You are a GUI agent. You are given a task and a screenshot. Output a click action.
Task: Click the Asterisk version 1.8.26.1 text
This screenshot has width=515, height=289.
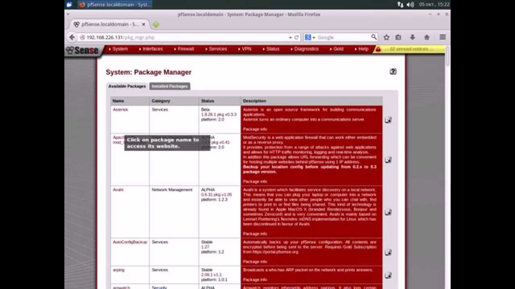click(219, 114)
